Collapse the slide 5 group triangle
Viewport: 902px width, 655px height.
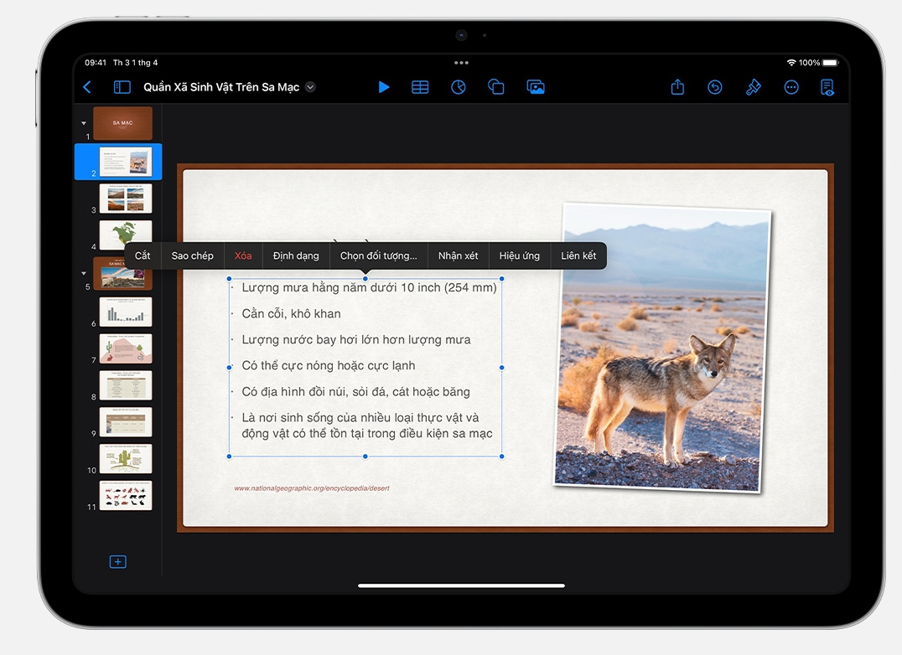[84, 273]
